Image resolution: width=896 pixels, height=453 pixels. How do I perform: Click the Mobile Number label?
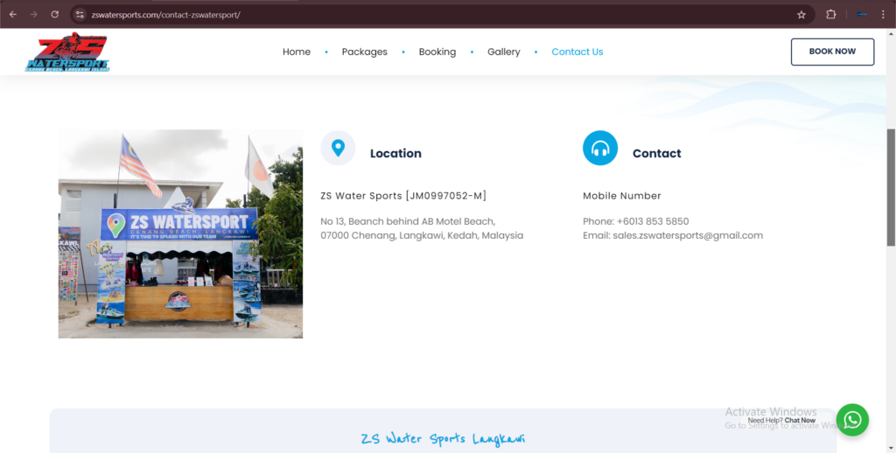622,196
